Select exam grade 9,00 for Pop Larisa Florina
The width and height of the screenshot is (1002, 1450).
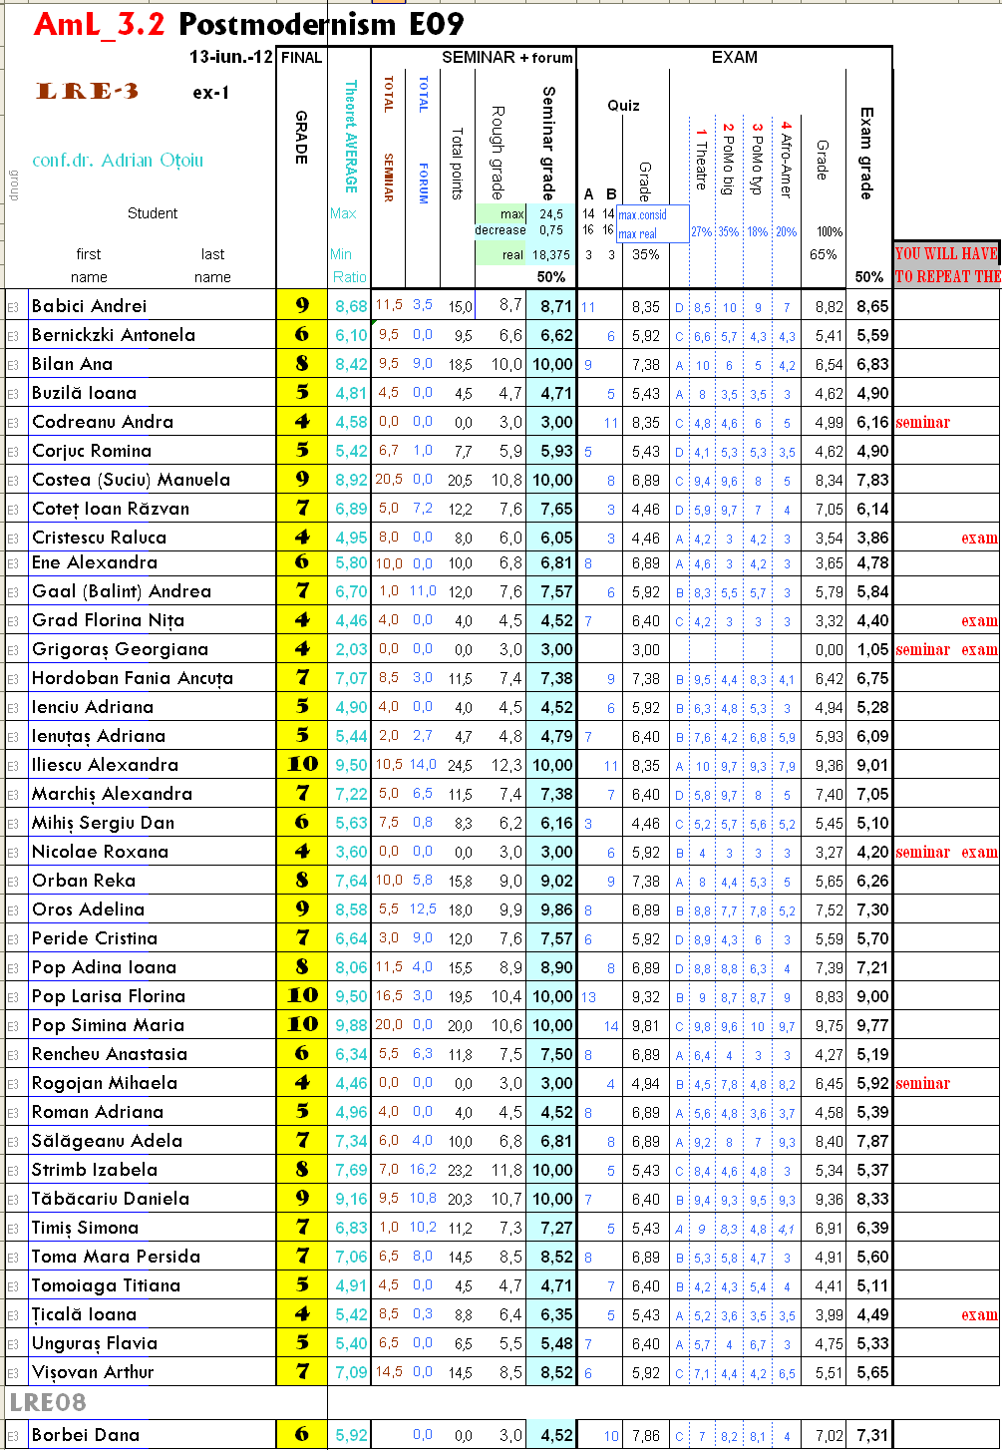[x=872, y=996]
